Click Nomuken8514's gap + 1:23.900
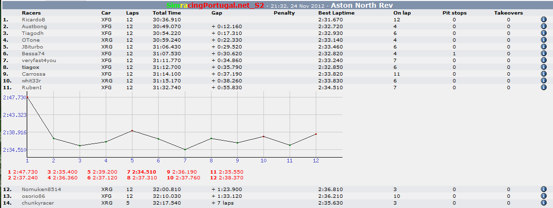This screenshot has height=208, width=553. click(227, 189)
